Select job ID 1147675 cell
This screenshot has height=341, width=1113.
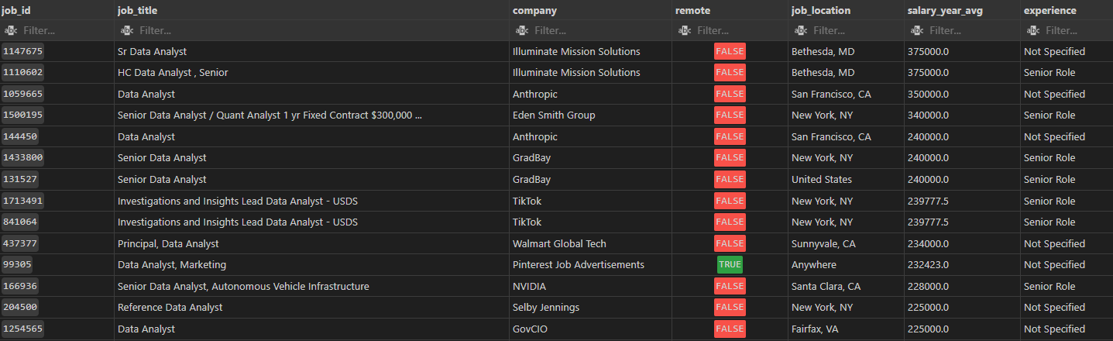pos(22,52)
